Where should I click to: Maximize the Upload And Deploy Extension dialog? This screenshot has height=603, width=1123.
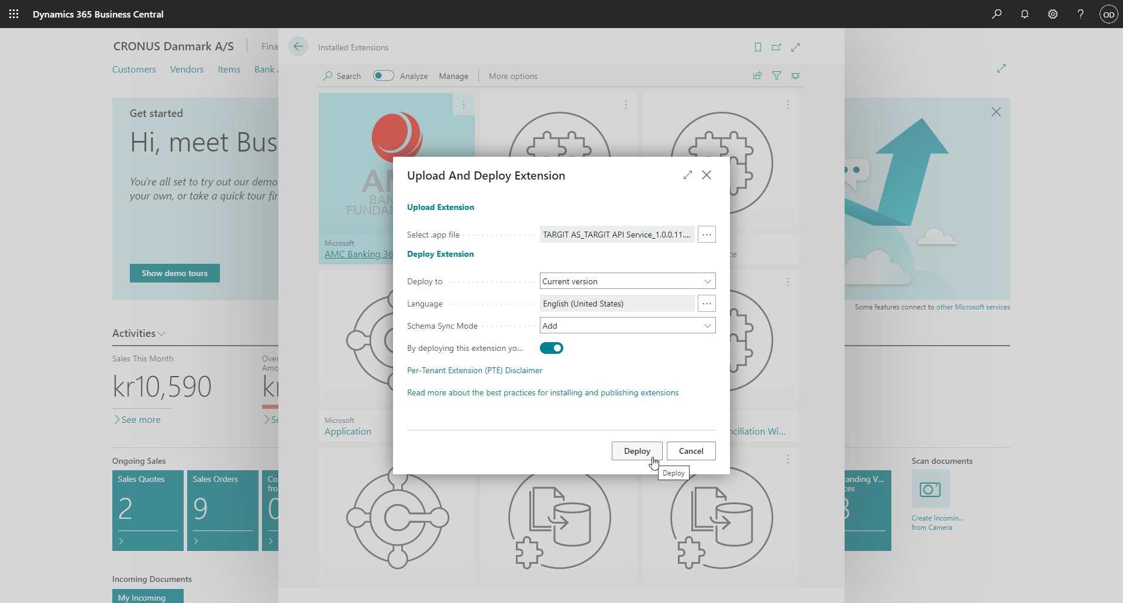(x=688, y=175)
